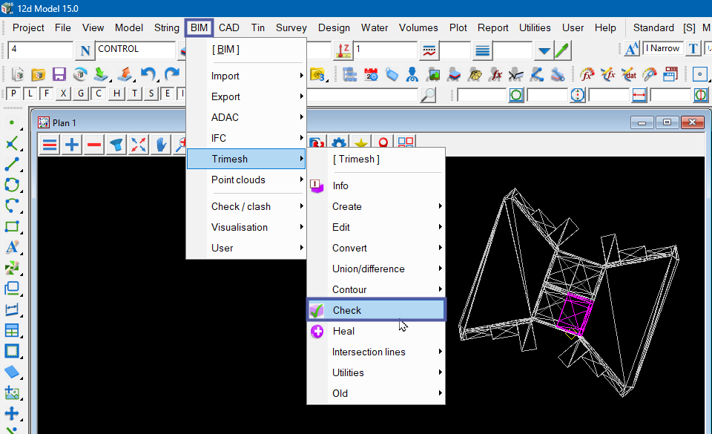The height and width of the screenshot is (434, 712).
Task: Open Intersection lines submenu
Action: click(x=377, y=352)
